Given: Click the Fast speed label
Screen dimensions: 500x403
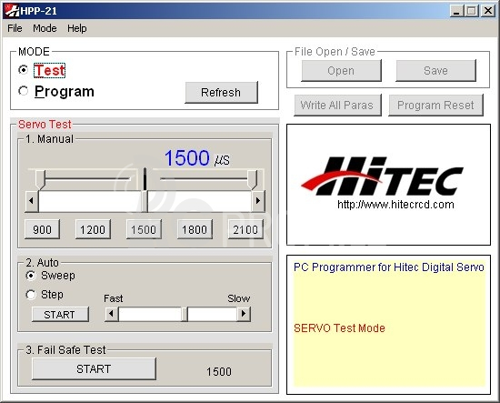Looking at the screenshot, I should coord(114,298).
